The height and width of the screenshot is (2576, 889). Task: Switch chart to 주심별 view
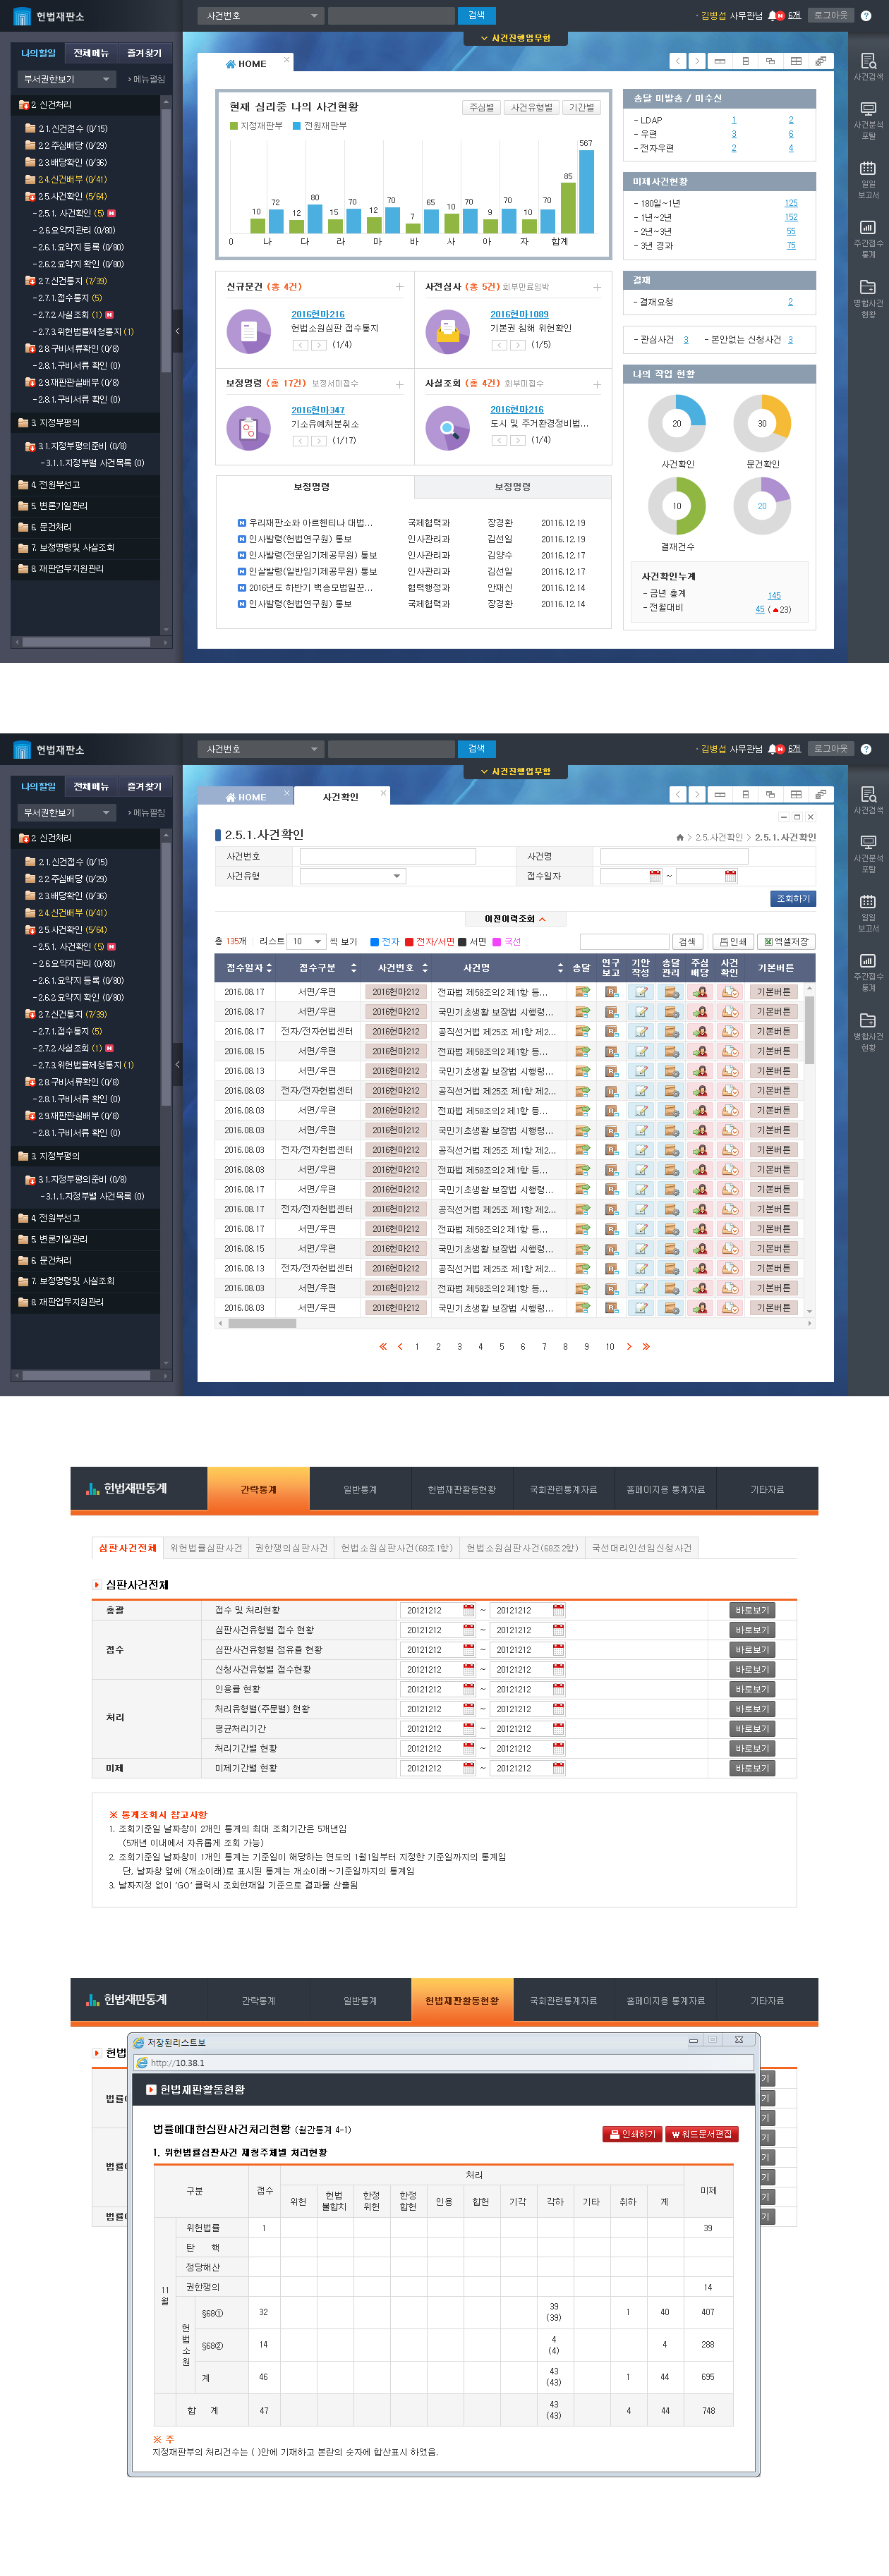pos(482,108)
